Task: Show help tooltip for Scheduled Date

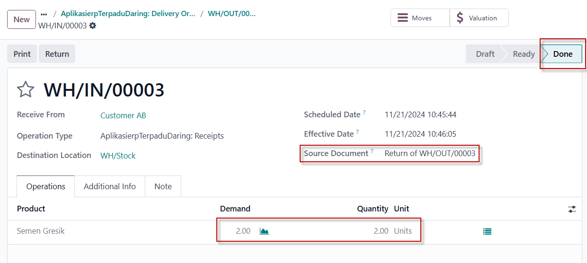Action: click(x=365, y=113)
